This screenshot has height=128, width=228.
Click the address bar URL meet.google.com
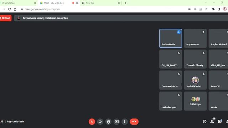coord(42,9)
